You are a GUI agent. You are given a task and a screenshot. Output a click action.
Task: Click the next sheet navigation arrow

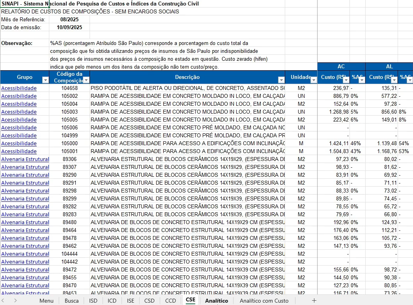pos(15,300)
